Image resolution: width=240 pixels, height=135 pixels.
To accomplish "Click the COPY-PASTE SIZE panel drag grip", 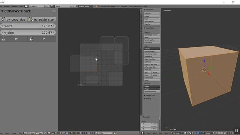I will [54, 11].
